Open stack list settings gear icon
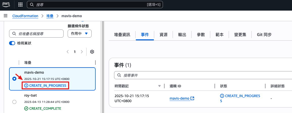The width and height of the screenshot is (292, 113). pyautogui.click(x=92, y=52)
